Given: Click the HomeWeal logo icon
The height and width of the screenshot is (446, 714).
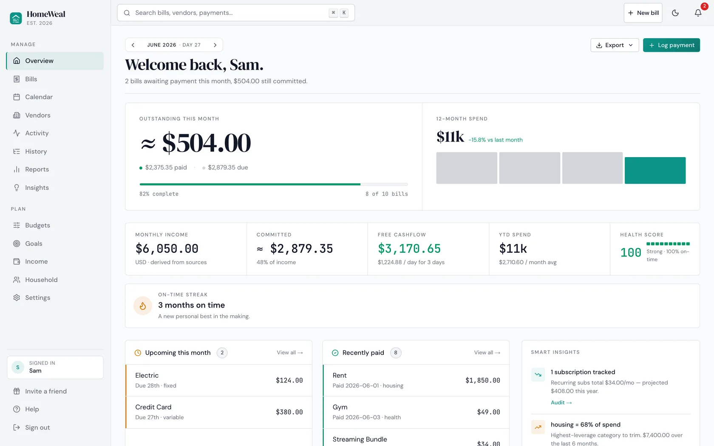Looking at the screenshot, I should (x=16, y=18).
